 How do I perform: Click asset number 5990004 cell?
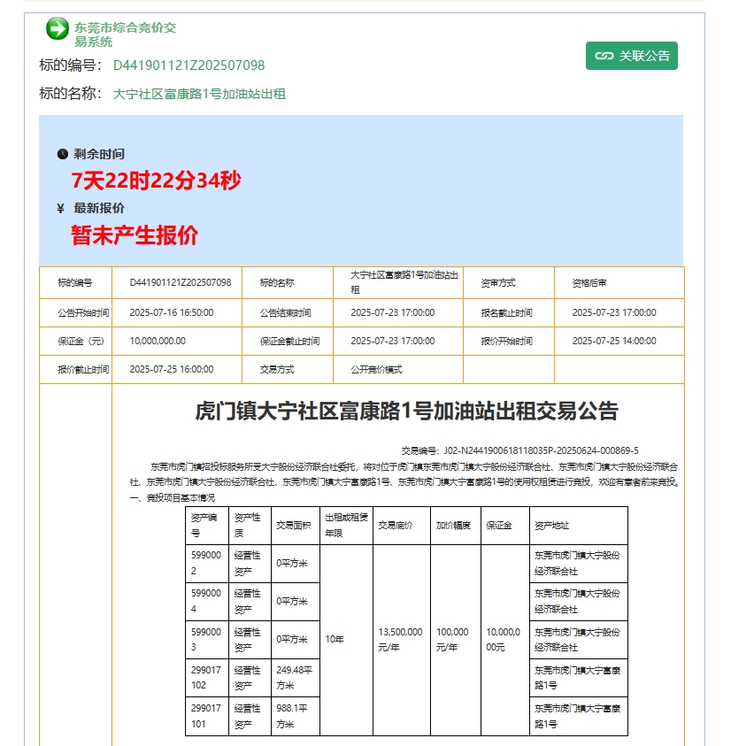[x=207, y=602]
